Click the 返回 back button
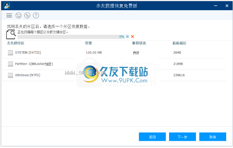233x148 pixels. pyautogui.click(x=152, y=137)
